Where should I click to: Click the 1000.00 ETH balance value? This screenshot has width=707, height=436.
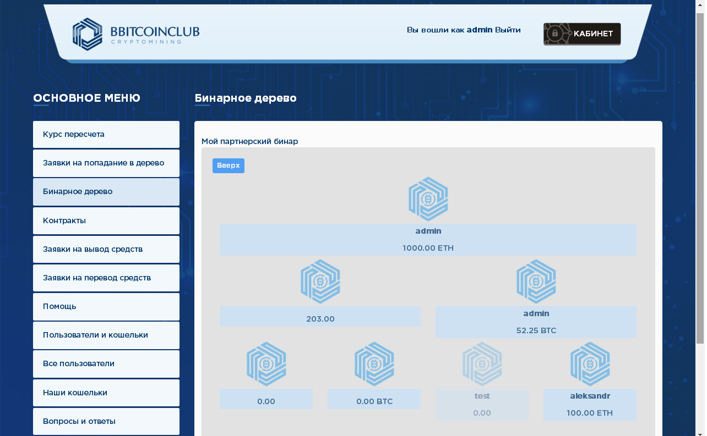428,248
